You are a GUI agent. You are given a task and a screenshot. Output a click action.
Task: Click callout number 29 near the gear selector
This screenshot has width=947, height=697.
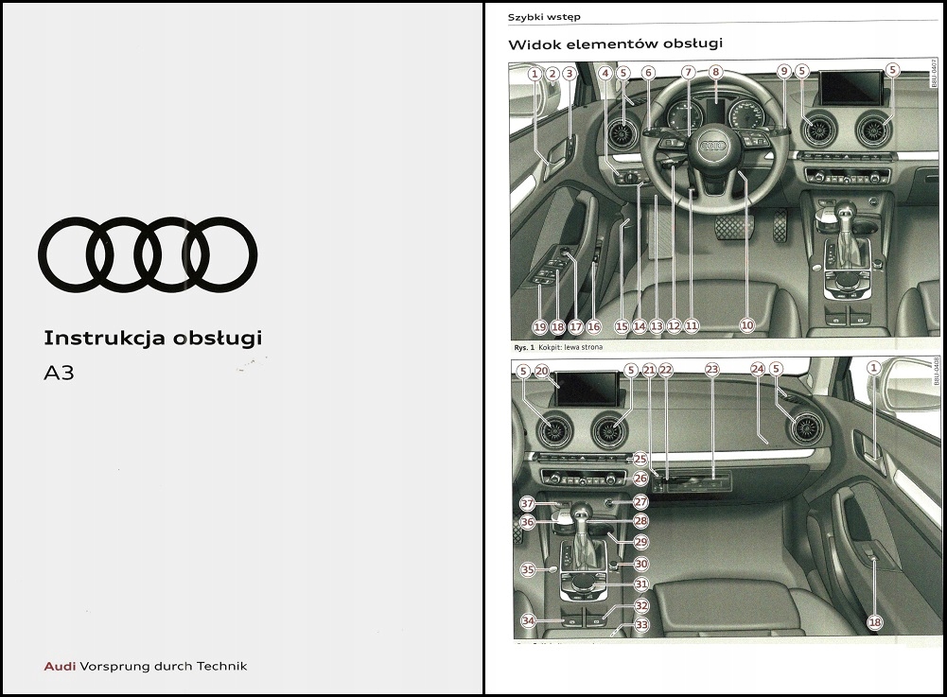[641, 543]
